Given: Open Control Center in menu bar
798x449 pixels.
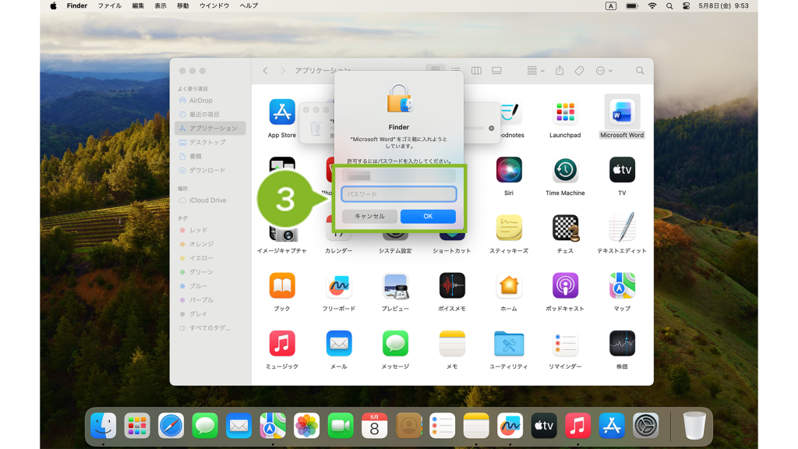Looking at the screenshot, I should [x=686, y=6].
